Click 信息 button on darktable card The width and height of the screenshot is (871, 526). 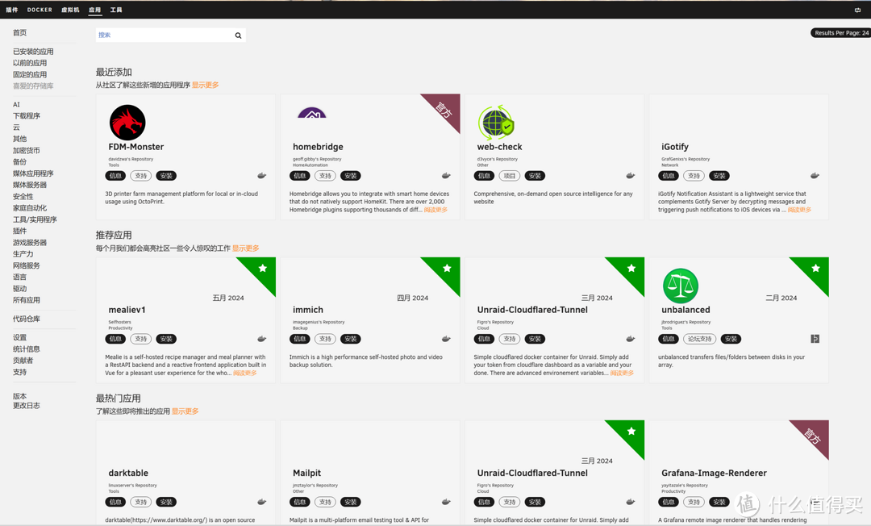point(115,502)
